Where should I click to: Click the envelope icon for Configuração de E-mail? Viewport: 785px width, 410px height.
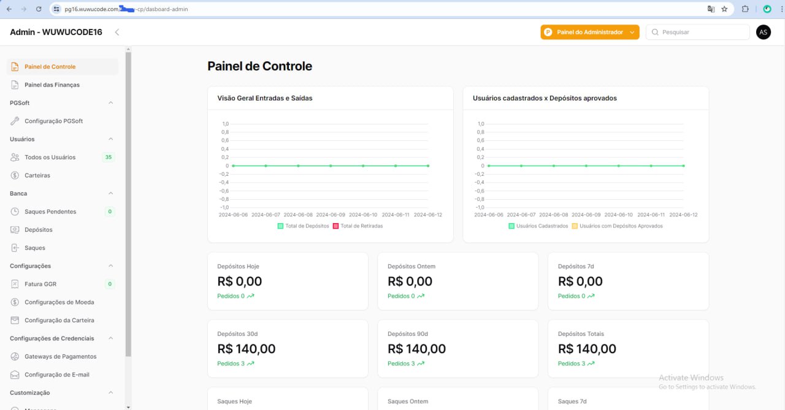coord(15,375)
